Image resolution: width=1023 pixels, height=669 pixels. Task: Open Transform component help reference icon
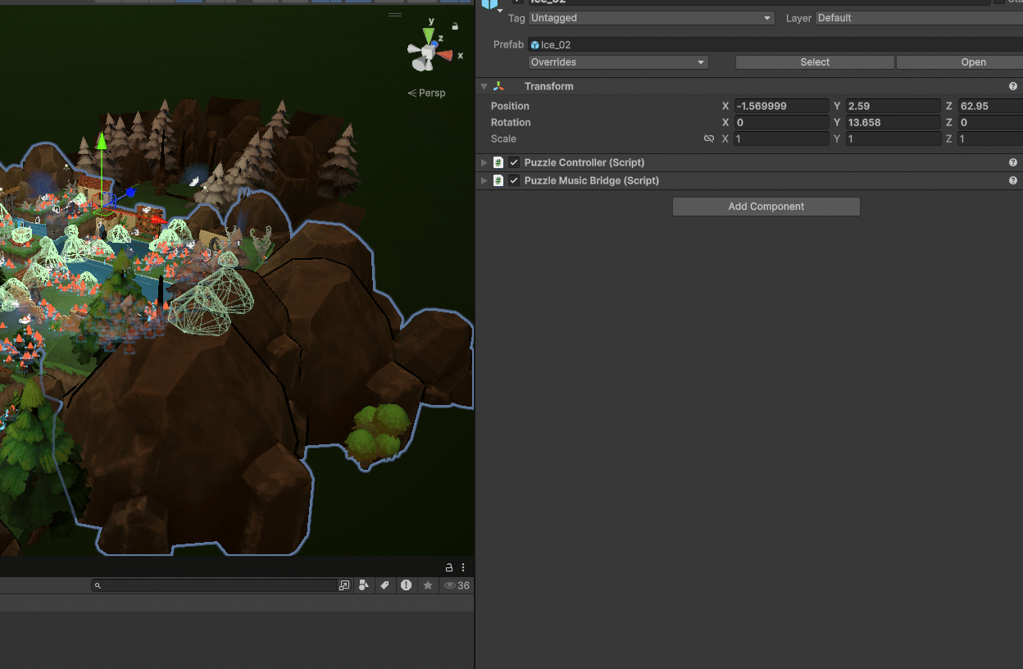pyautogui.click(x=1013, y=86)
